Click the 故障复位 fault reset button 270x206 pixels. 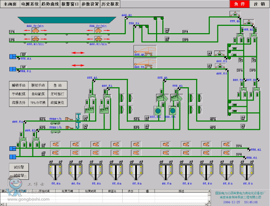point(57,103)
